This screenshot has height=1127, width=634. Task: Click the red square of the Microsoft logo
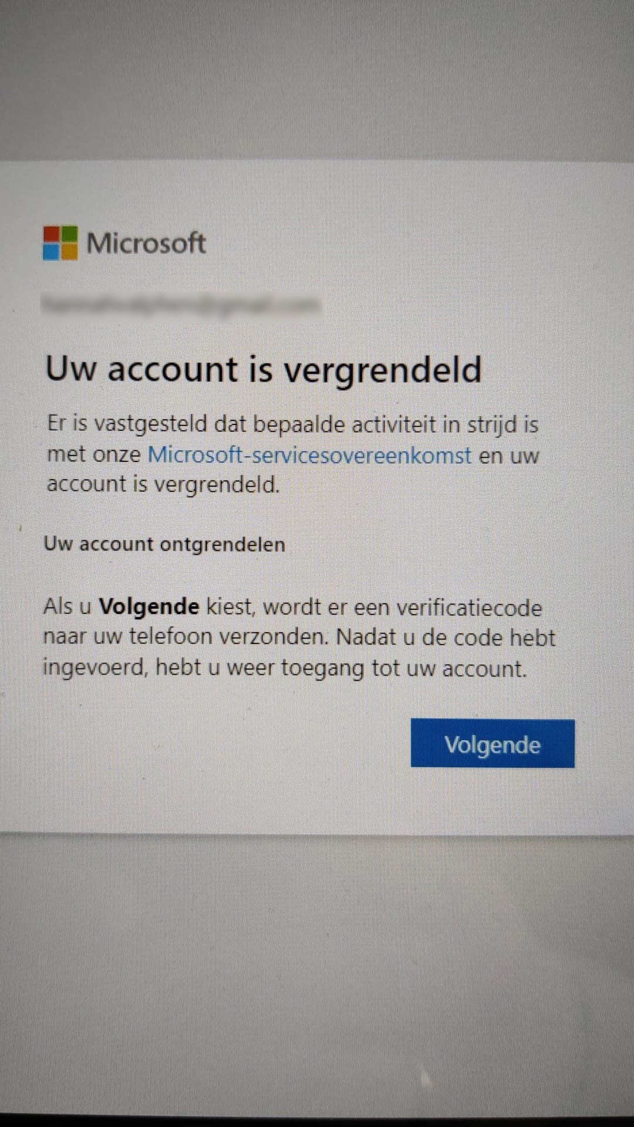pos(51,234)
